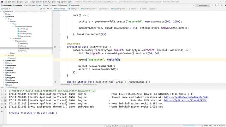The image size is (226, 127).
Task: Collapse the Asteroids module in project tree
Action: pyautogui.click(x=4, y=17)
